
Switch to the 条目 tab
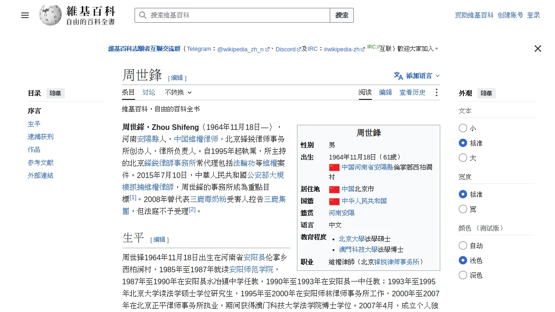(x=129, y=92)
